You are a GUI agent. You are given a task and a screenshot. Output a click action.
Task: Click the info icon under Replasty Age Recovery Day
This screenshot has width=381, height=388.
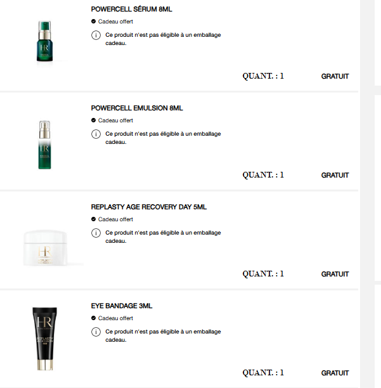click(x=96, y=233)
